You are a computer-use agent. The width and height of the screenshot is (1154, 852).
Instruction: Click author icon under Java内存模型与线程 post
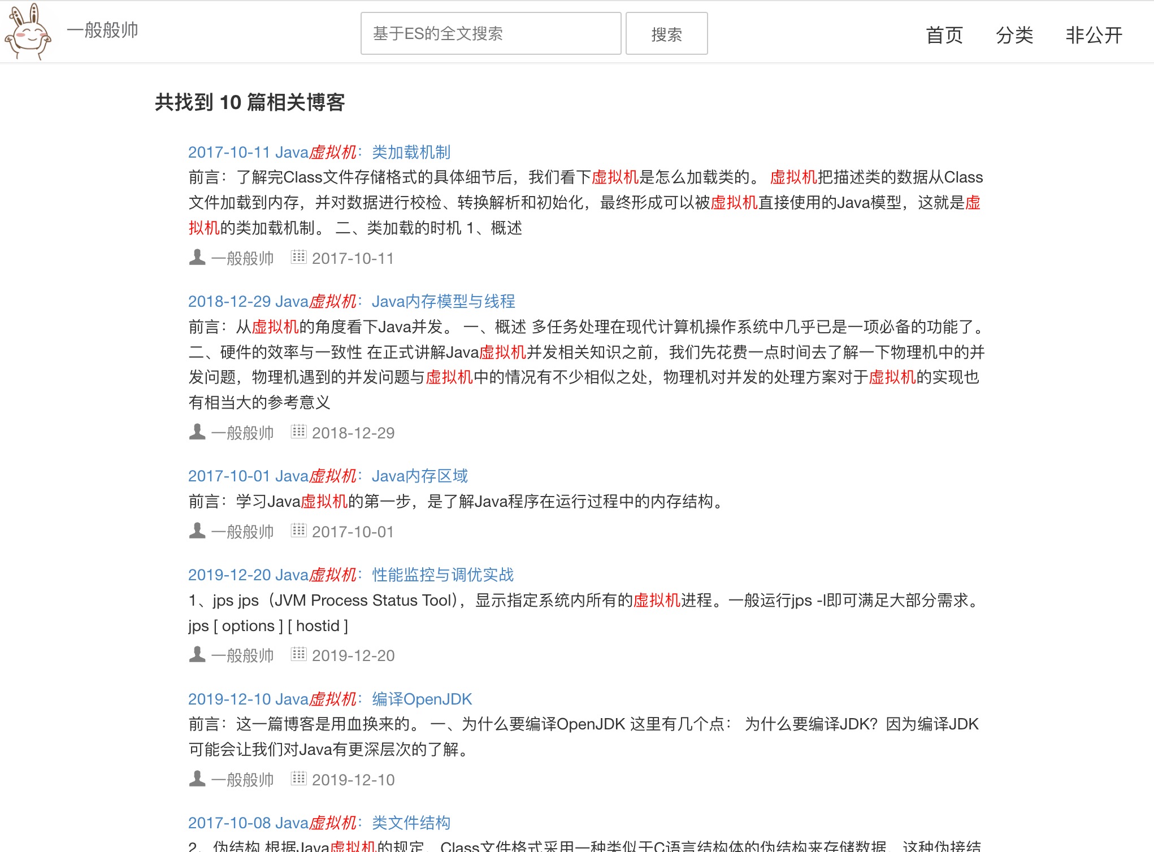pyautogui.click(x=197, y=432)
